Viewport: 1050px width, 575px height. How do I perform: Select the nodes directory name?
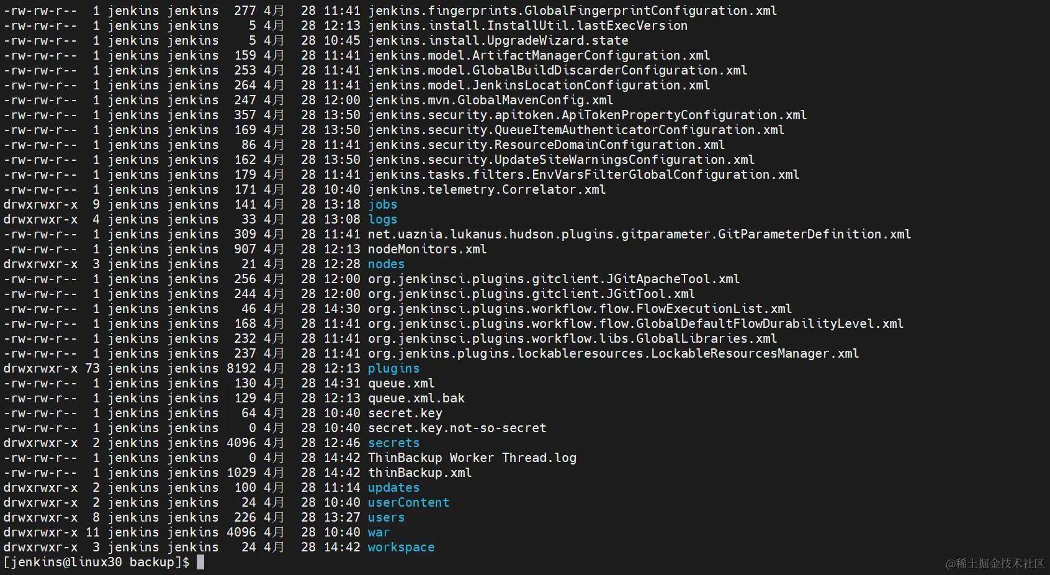tap(386, 264)
